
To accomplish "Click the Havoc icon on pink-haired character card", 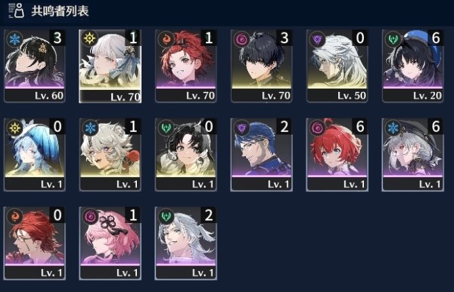I will tap(90, 216).
